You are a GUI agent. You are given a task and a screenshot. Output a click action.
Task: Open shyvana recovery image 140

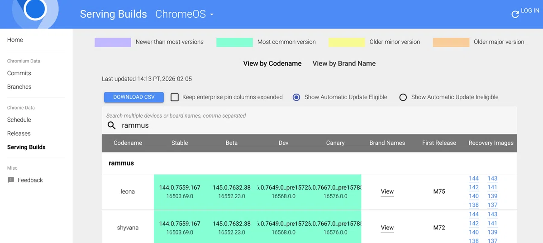click(x=474, y=232)
